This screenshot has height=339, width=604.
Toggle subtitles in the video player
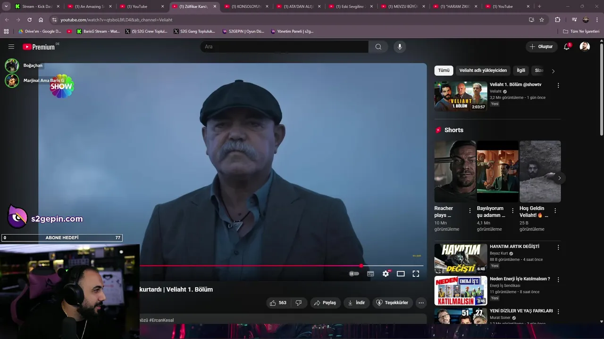tap(370, 274)
